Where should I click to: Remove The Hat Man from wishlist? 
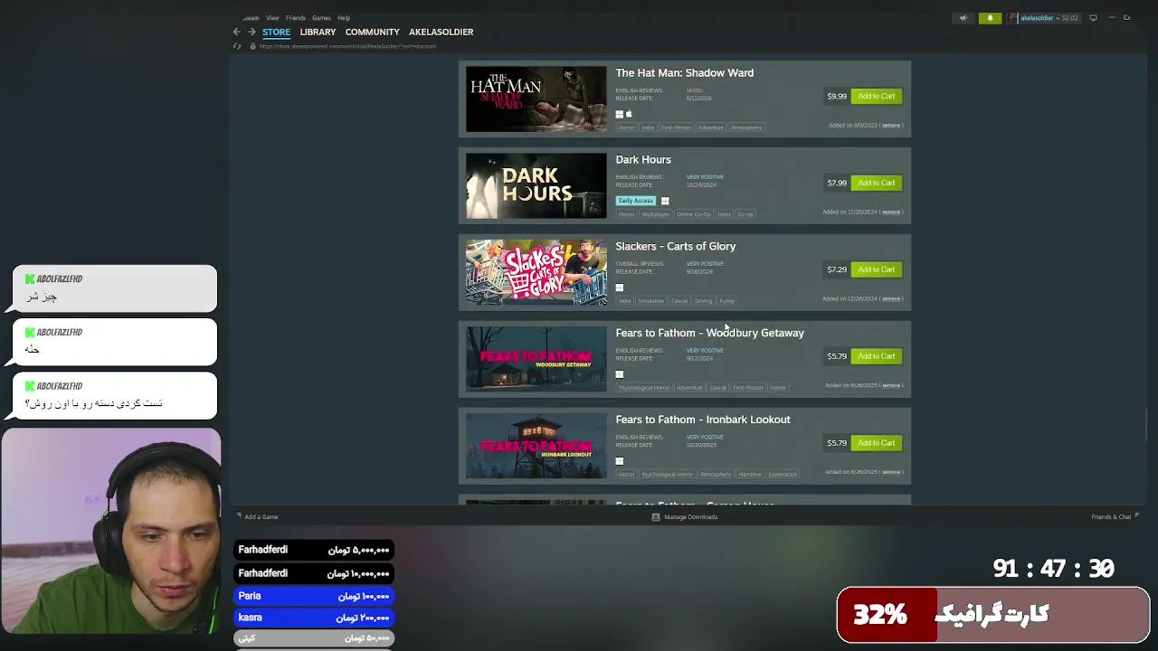click(891, 126)
